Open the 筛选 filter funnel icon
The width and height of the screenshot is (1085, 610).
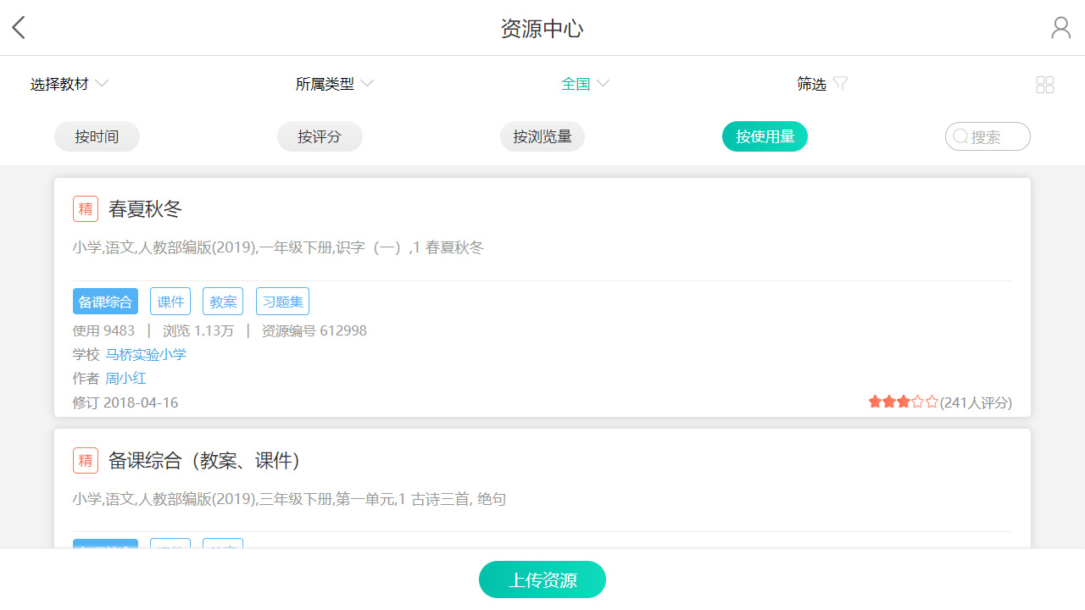tap(840, 83)
